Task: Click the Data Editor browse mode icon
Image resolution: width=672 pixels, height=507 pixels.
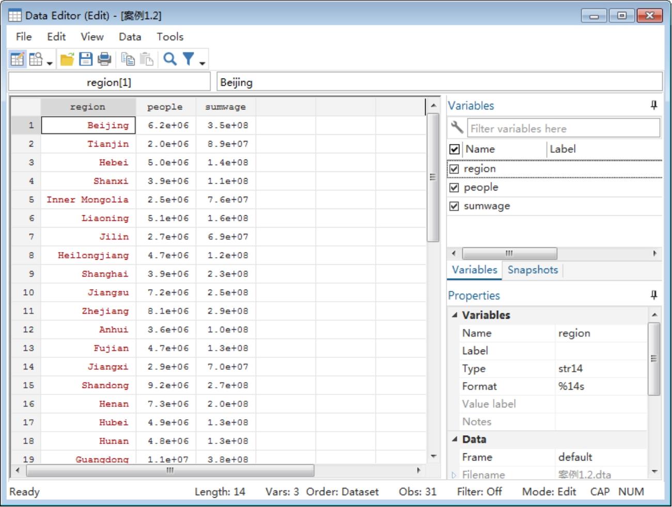Action: pos(36,59)
